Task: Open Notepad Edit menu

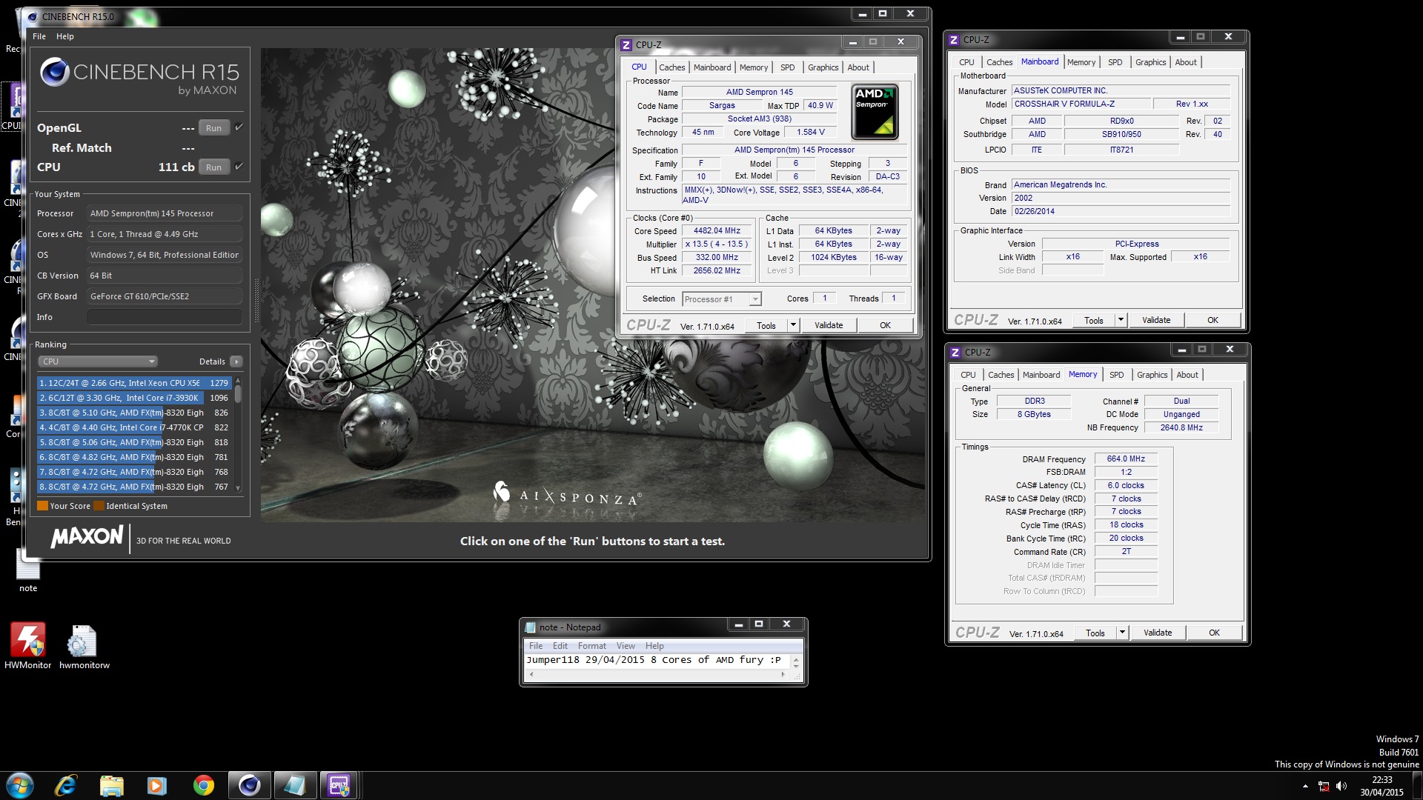Action: coord(560,646)
